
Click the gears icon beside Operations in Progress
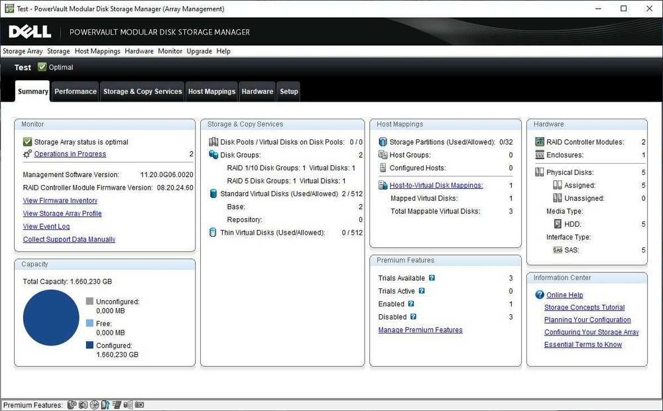point(27,154)
